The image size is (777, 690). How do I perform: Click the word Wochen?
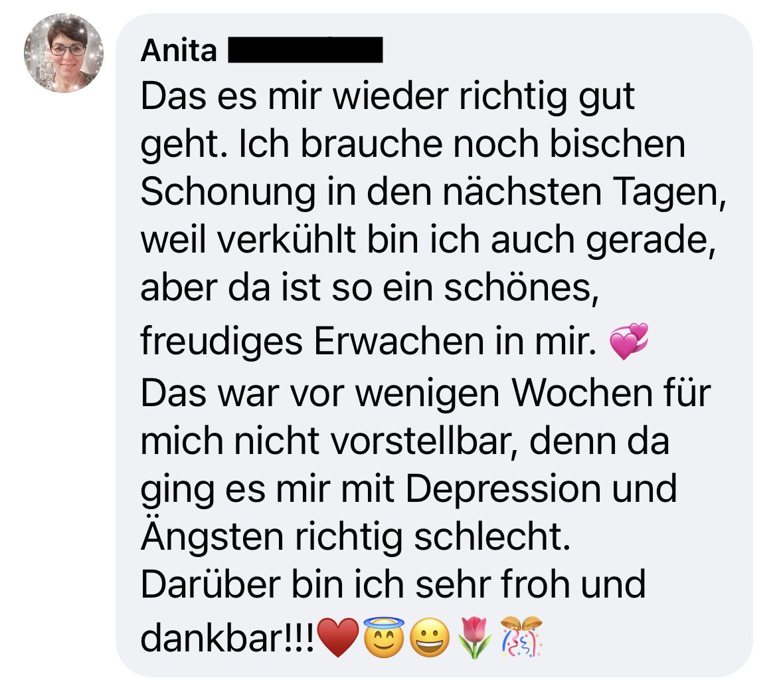click(x=582, y=394)
